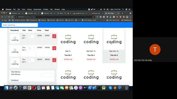Switch to the Database Migration tab
Viewport: 177px width, 99px height.
(96, 13)
